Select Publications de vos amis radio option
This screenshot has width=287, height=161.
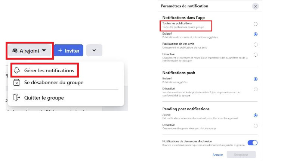click(256, 45)
